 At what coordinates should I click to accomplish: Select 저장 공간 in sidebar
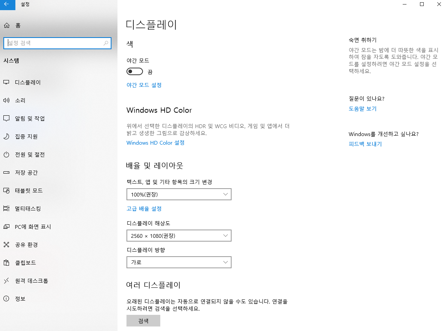26,172
